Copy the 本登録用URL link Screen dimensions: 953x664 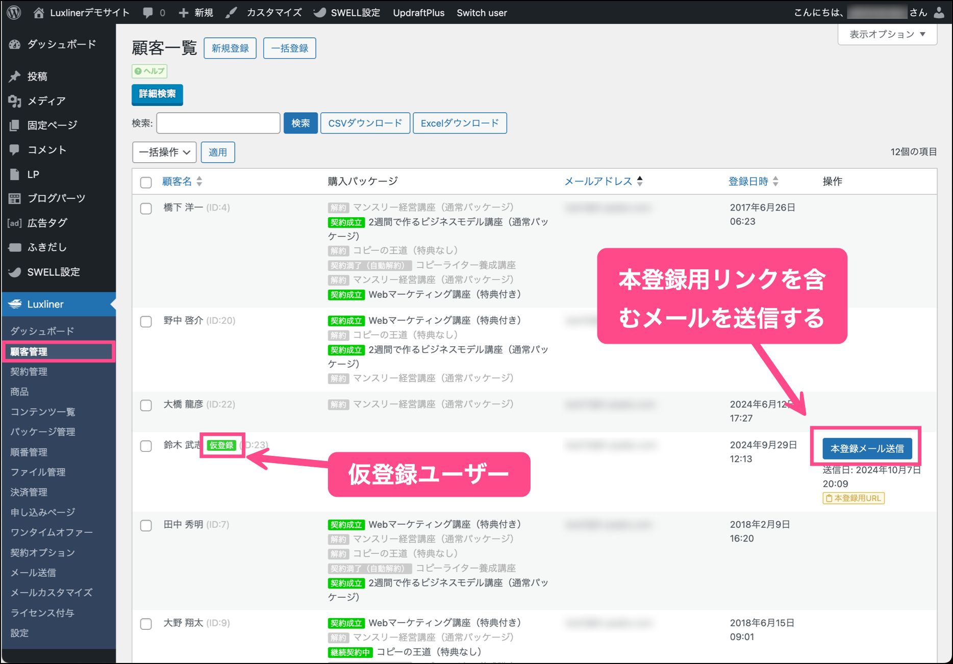click(x=854, y=498)
